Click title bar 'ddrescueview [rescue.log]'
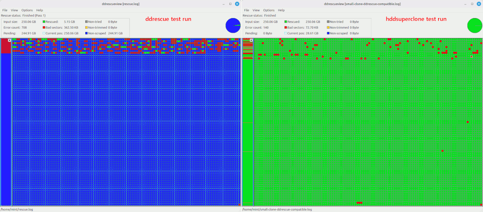This screenshot has width=483, height=212. coord(121,4)
